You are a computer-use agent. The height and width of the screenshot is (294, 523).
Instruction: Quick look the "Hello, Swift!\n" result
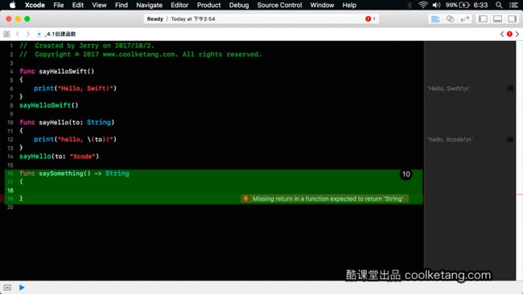pyautogui.click(x=510, y=88)
